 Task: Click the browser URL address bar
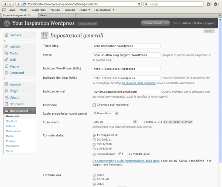tap(82, 4)
